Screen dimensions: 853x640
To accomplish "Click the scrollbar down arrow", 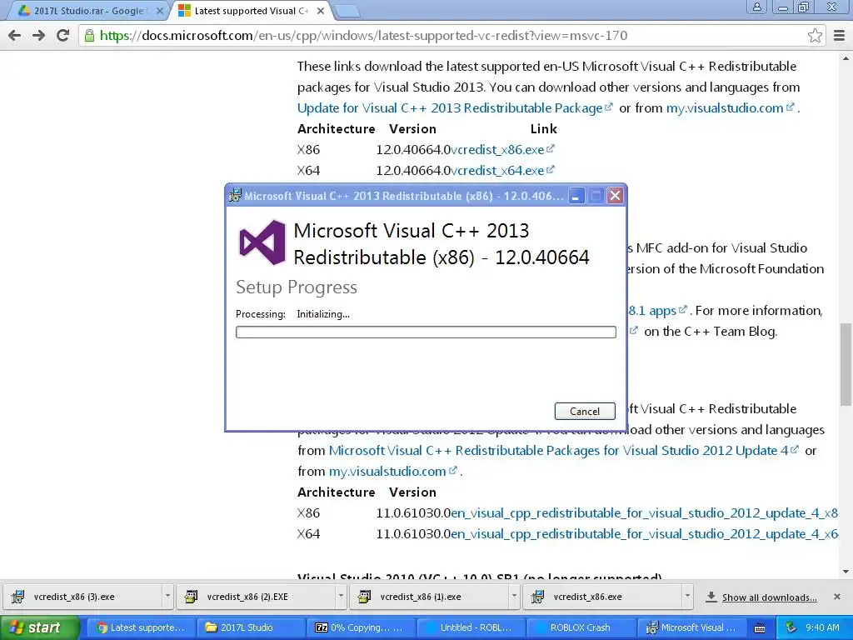I will [846, 572].
